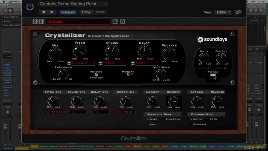The image size is (268, 151).
Task: Click the Attack knob
Action: 197,101
